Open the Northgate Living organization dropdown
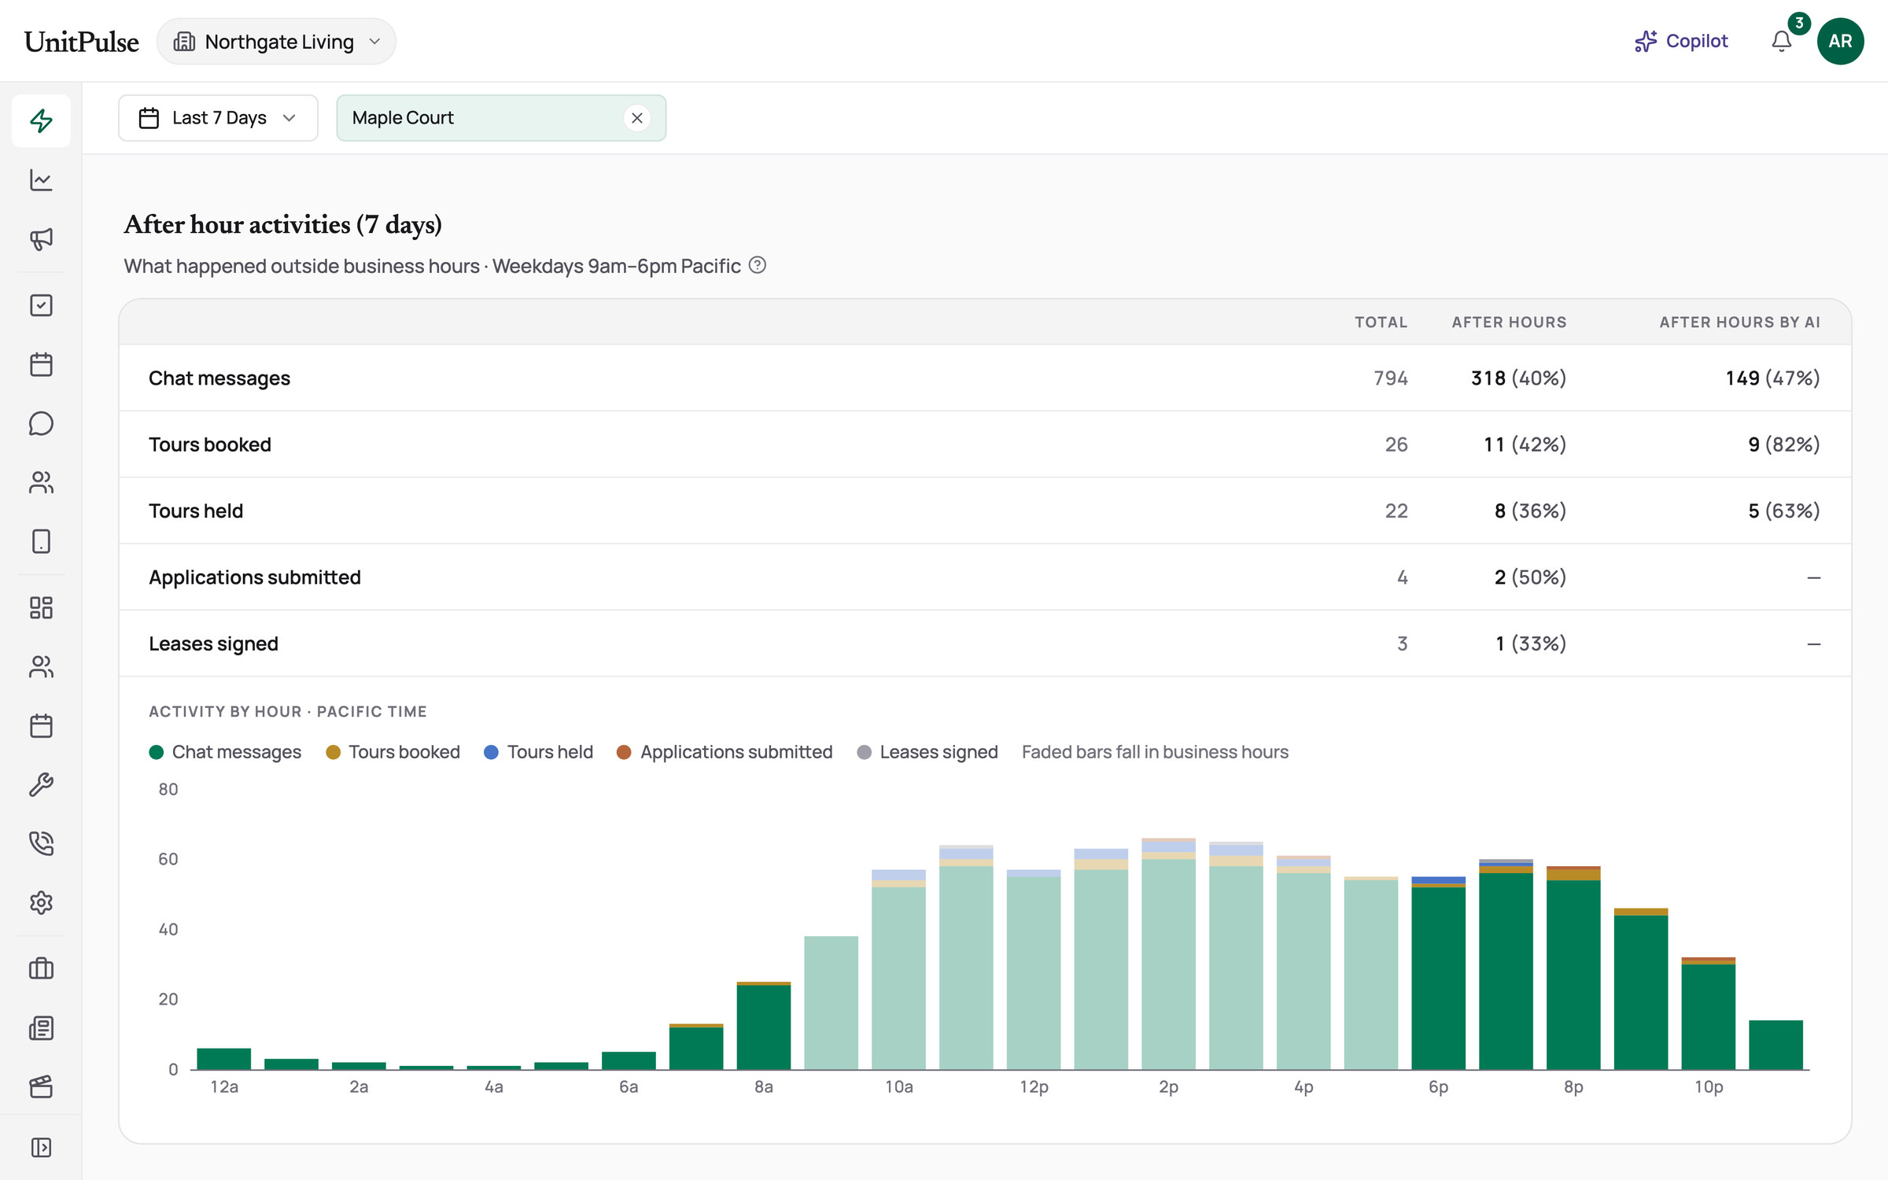The height and width of the screenshot is (1180, 1888). (x=276, y=42)
